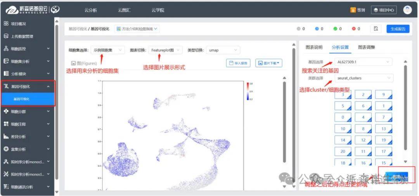Click the 项目概况 grid icon in sidebar

(6, 24)
